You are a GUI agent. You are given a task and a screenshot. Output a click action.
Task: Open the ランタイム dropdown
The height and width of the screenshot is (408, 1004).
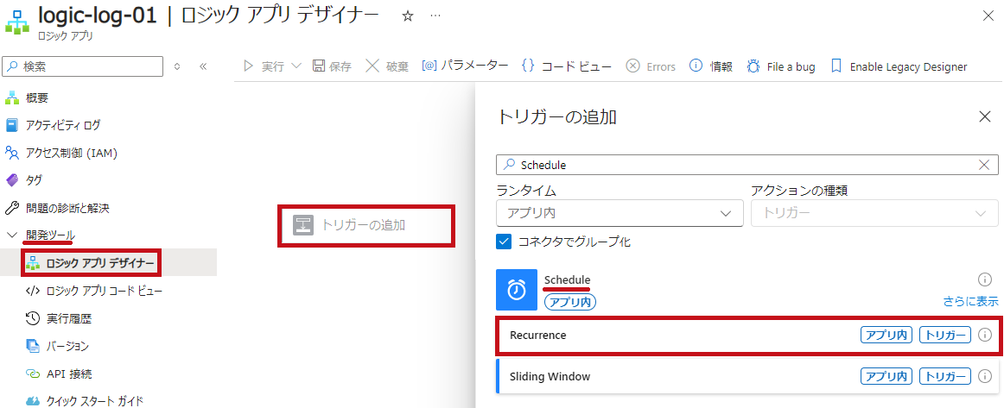tap(620, 213)
